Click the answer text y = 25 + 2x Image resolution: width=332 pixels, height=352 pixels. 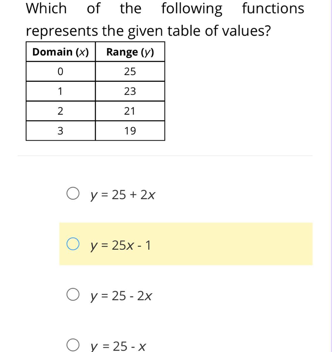[122, 194]
